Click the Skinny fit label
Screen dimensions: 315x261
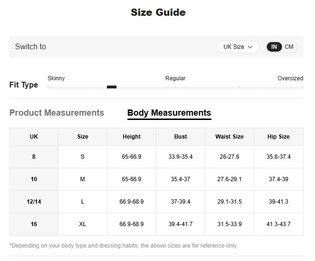(56, 78)
